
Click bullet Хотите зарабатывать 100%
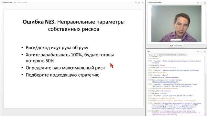coord(70,58)
